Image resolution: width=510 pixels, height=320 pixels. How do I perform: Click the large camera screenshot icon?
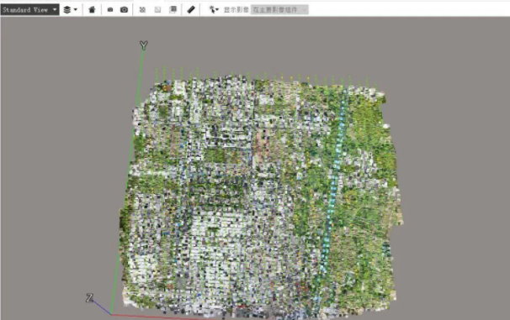tap(124, 10)
